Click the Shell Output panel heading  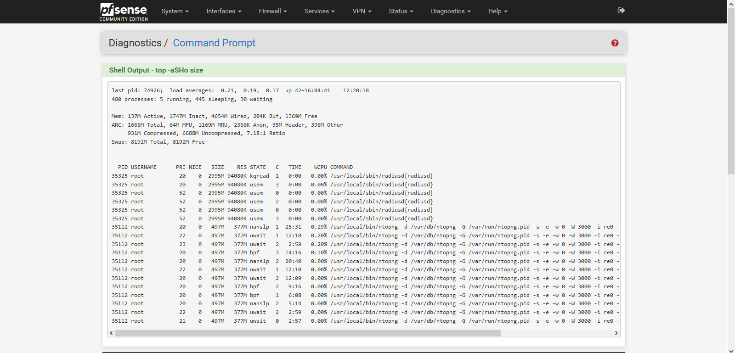tap(156, 70)
